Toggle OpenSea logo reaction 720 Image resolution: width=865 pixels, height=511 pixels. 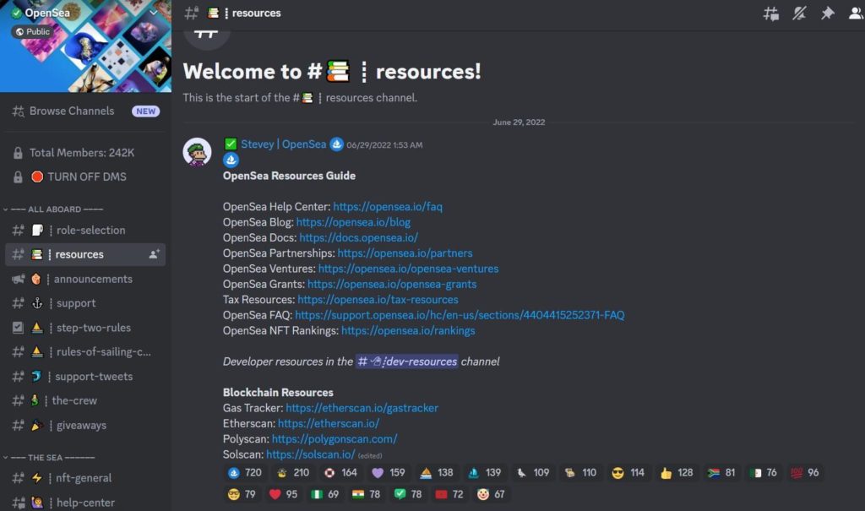tap(244, 473)
